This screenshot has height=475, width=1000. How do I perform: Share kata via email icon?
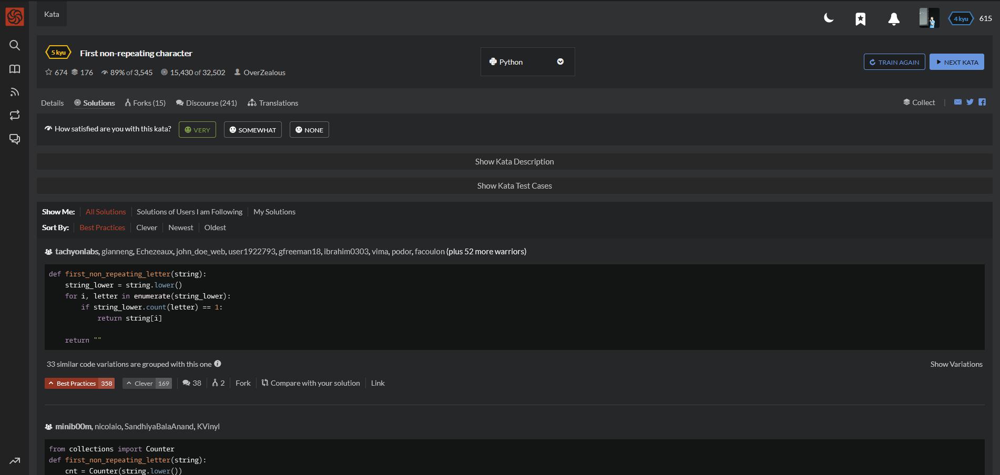958,102
